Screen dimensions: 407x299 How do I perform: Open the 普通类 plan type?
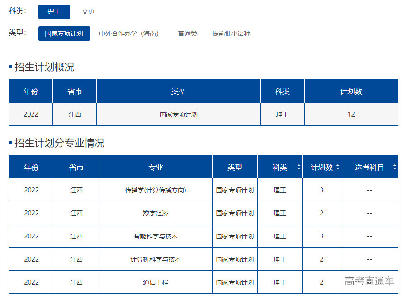point(187,33)
